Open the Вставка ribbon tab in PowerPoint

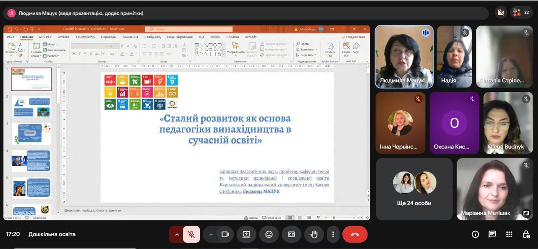point(63,37)
